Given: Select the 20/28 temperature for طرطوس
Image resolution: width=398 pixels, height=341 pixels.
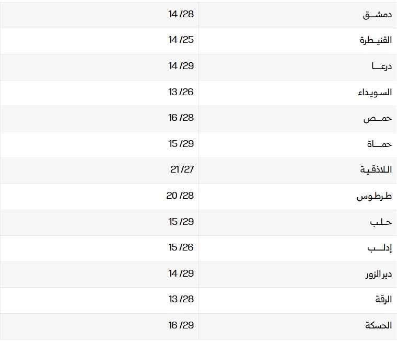Looking at the screenshot, I should (x=180, y=196).
